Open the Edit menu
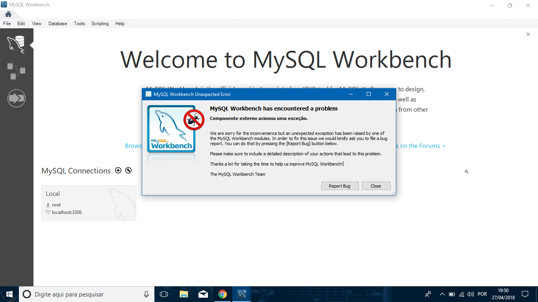 21,24
